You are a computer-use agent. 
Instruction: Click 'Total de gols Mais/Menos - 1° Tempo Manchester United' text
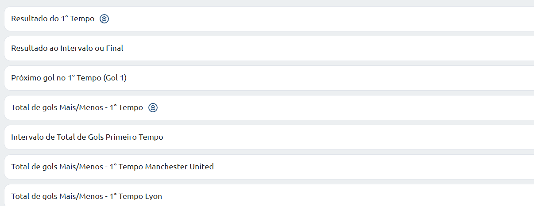[112, 167]
